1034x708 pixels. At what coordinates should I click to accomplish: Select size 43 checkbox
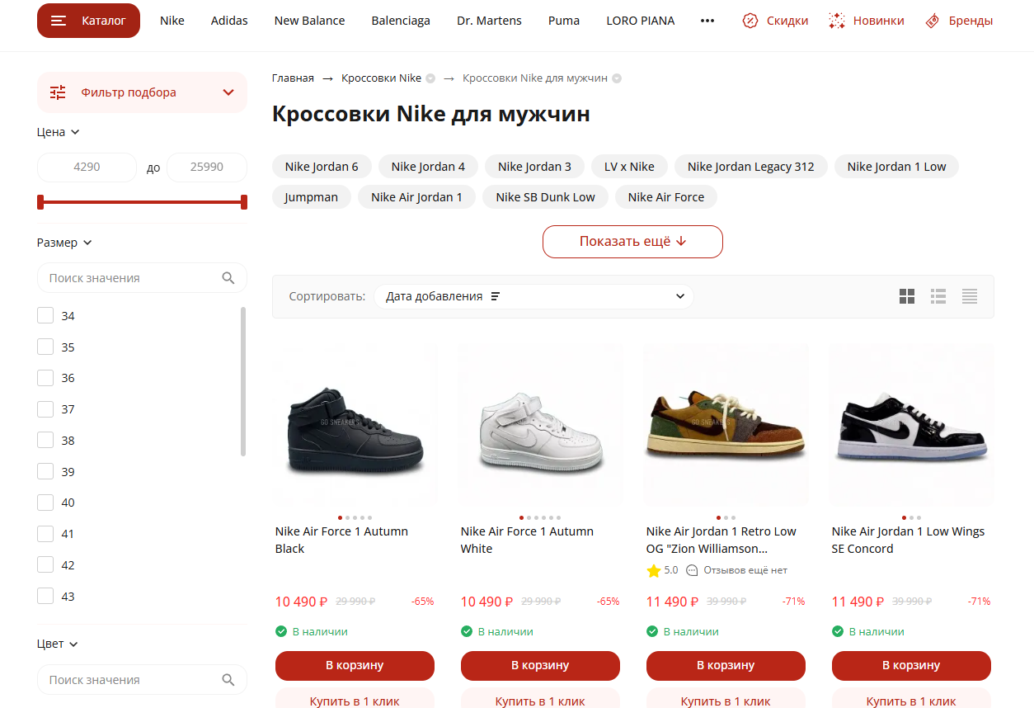tap(45, 596)
